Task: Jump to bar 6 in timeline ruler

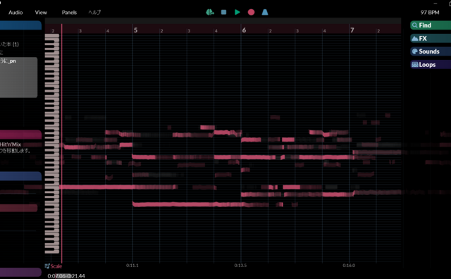Action: point(244,30)
